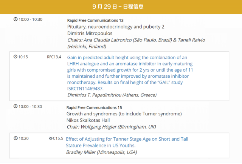
Task: Click presenter Bradley Miller (Minneapolis, USA)
Action: coord(101,152)
